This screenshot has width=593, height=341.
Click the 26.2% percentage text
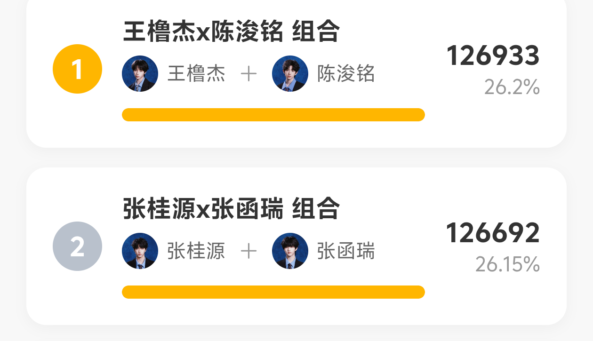(512, 87)
